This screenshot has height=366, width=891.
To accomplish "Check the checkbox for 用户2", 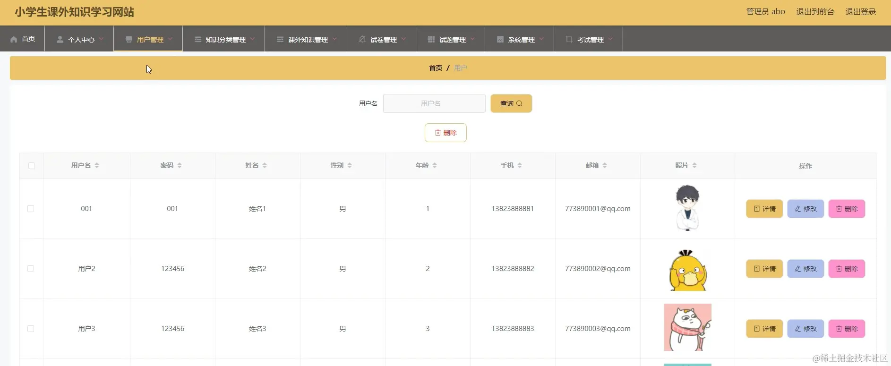I will 31,269.
